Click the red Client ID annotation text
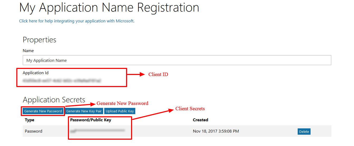 click(x=158, y=74)
